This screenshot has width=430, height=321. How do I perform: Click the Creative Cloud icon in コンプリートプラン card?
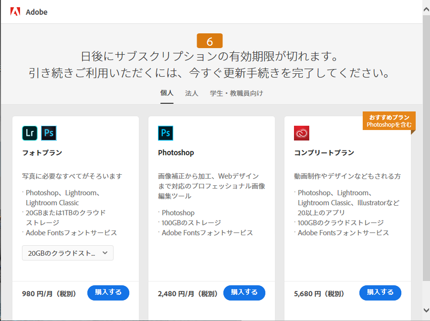302,133
